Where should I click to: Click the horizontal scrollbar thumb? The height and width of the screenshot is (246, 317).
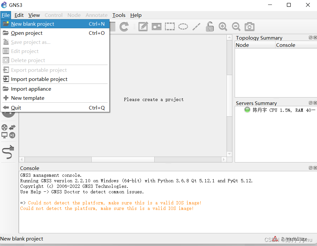123,160
